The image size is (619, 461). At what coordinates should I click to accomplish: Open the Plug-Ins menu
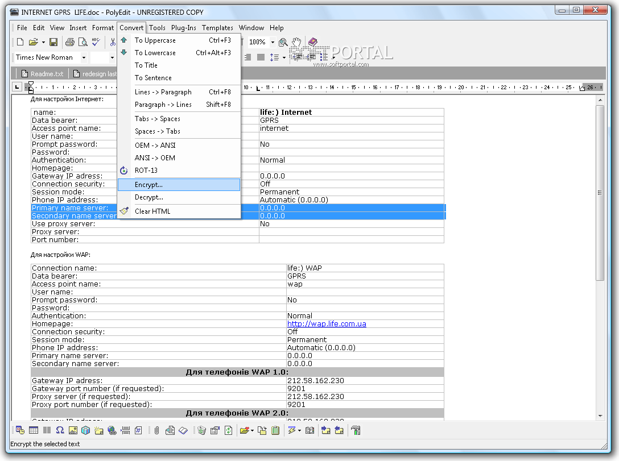click(184, 28)
